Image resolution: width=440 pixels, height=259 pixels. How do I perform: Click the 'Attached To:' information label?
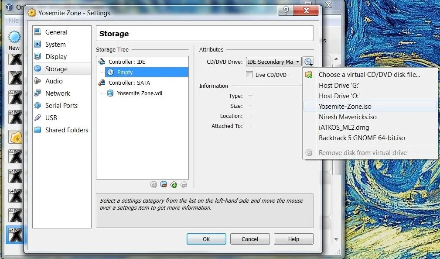coord(227,126)
